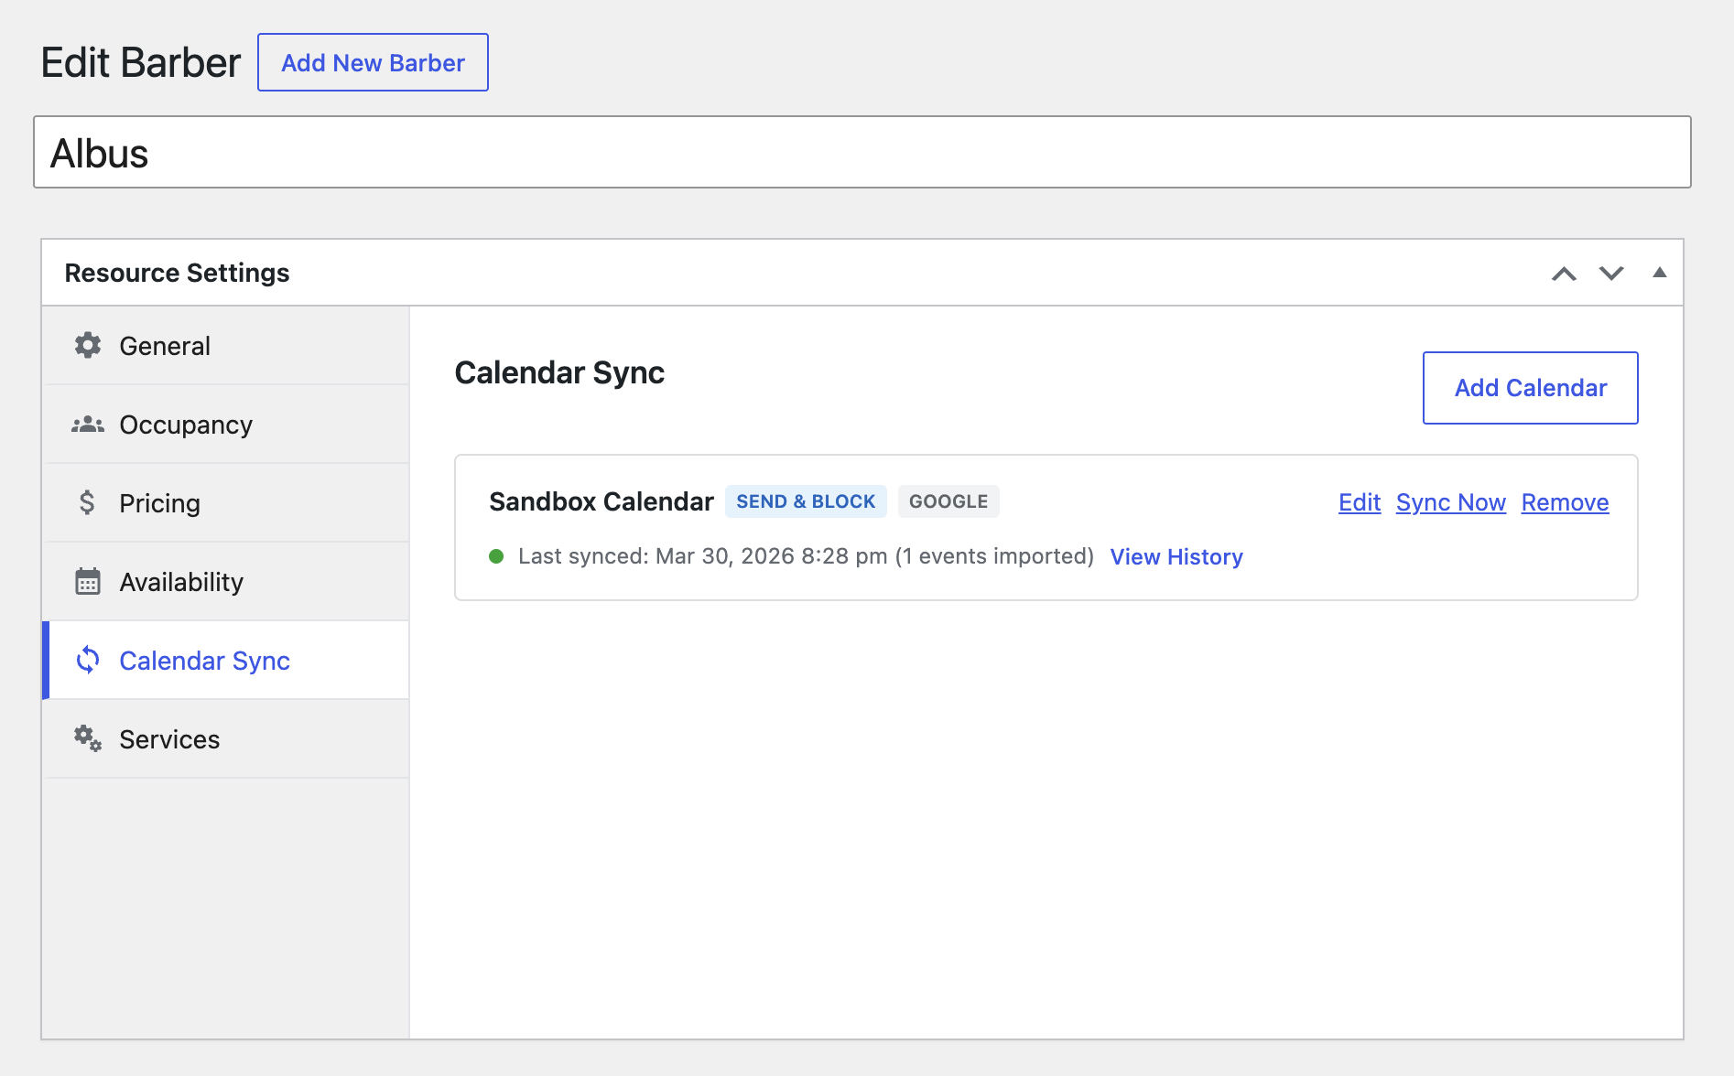The width and height of the screenshot is (1734, 1076).
Task: Open the Occupancy tab
Action: coord(186,425)
